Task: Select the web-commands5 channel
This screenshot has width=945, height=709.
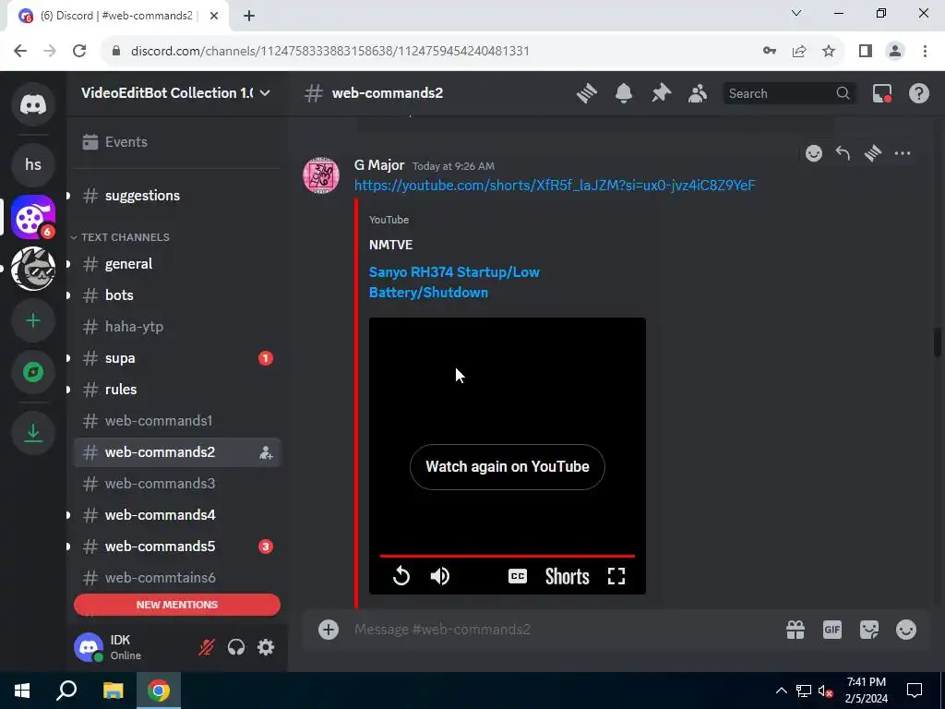Action: (177, 547)
